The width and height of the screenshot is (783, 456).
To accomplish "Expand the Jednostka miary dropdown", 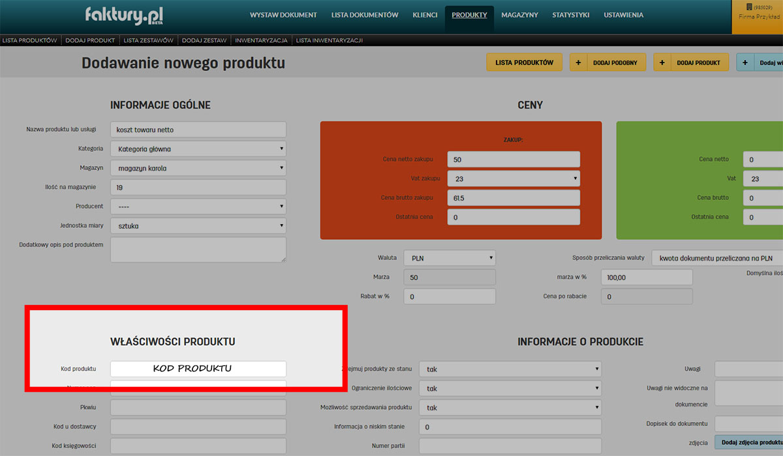I will click(198, 226).
